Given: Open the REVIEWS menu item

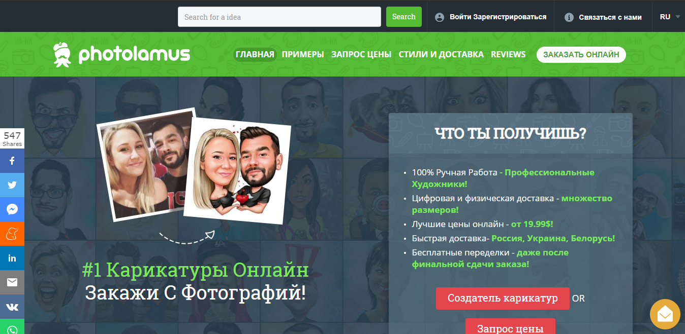Looking at the screenshot, I should pos(508,54).
